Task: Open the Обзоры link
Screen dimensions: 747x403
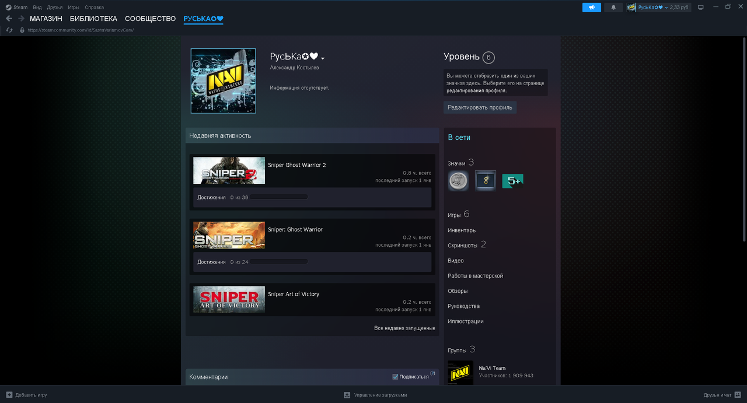Action: point(458,291)
